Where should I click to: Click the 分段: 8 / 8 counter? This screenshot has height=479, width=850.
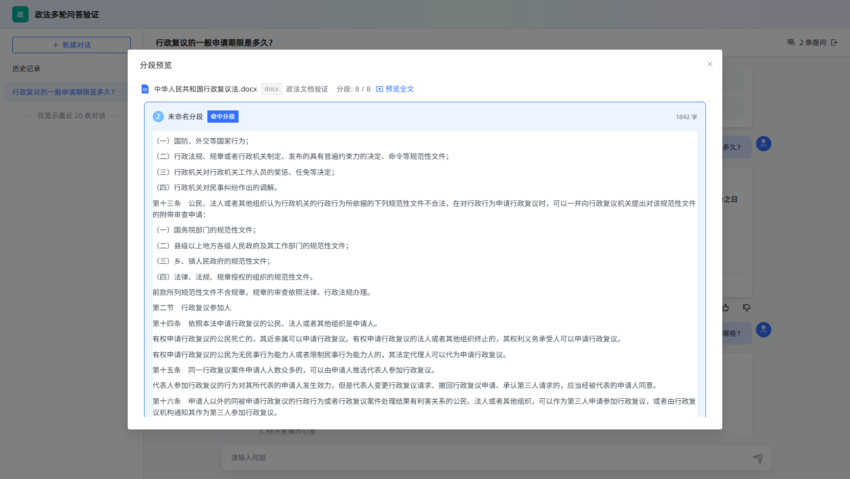point(353,89)
